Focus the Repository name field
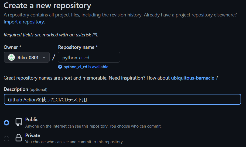This screenshot has height=147, width=246. 89,57
